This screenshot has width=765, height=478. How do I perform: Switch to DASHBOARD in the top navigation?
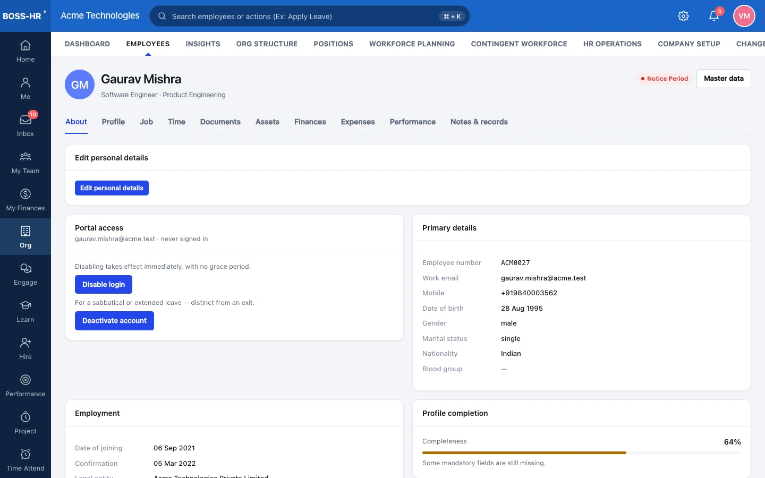click(87, 44)
